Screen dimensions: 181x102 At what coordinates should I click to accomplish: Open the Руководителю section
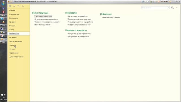tap(14, 14)
